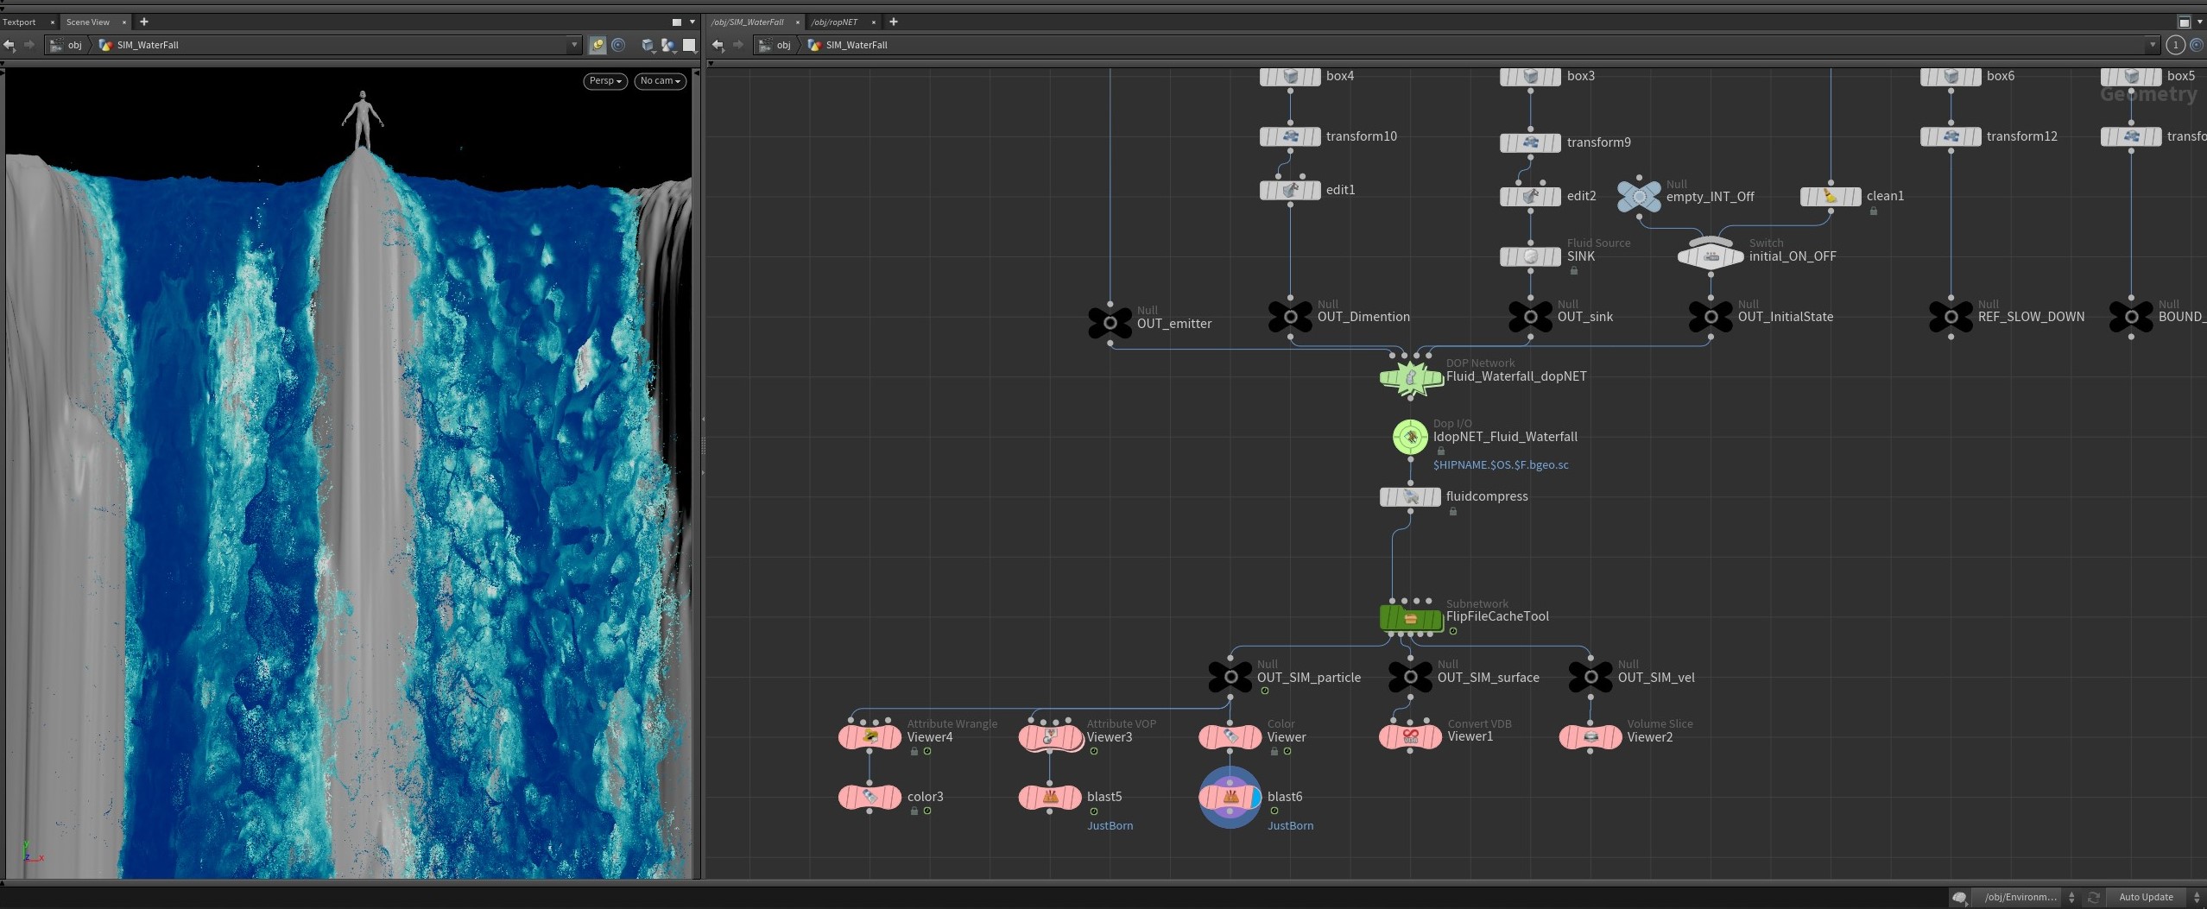
Task: Click the OUT_SIM_surface null node icon
Action: 1411,678
